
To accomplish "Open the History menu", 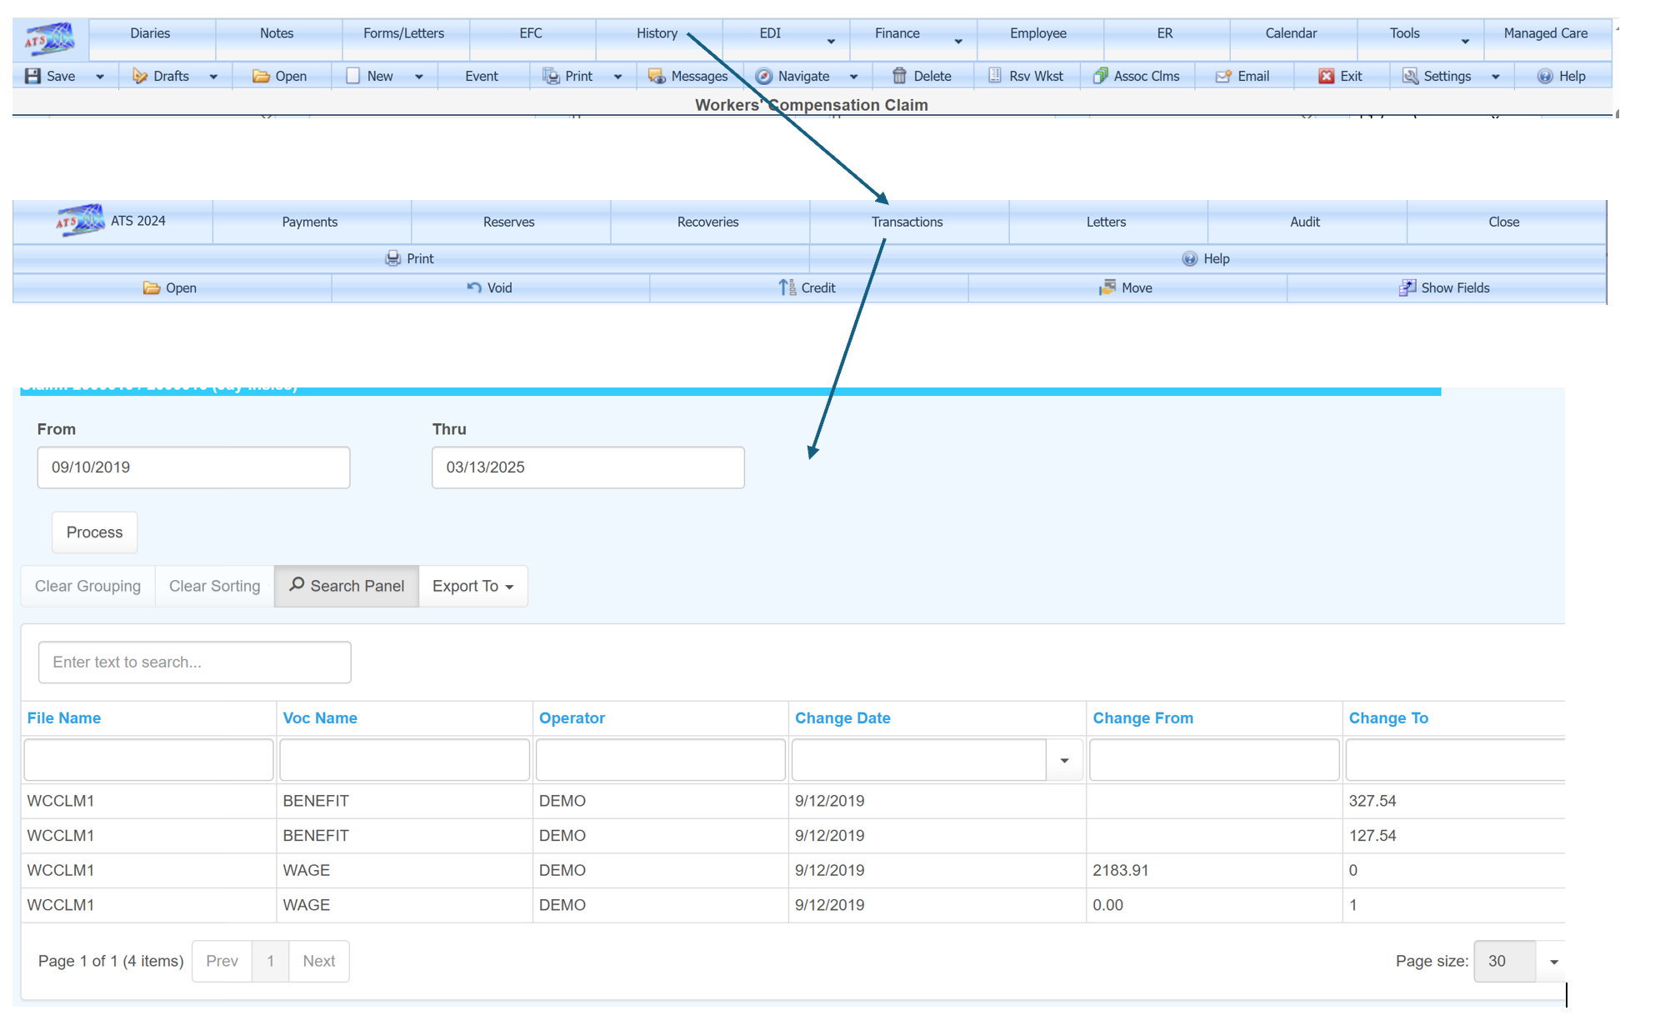I will [657, 33].
